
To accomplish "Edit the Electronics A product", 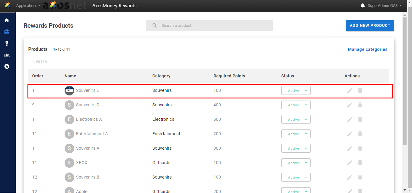I will point(350,120).
